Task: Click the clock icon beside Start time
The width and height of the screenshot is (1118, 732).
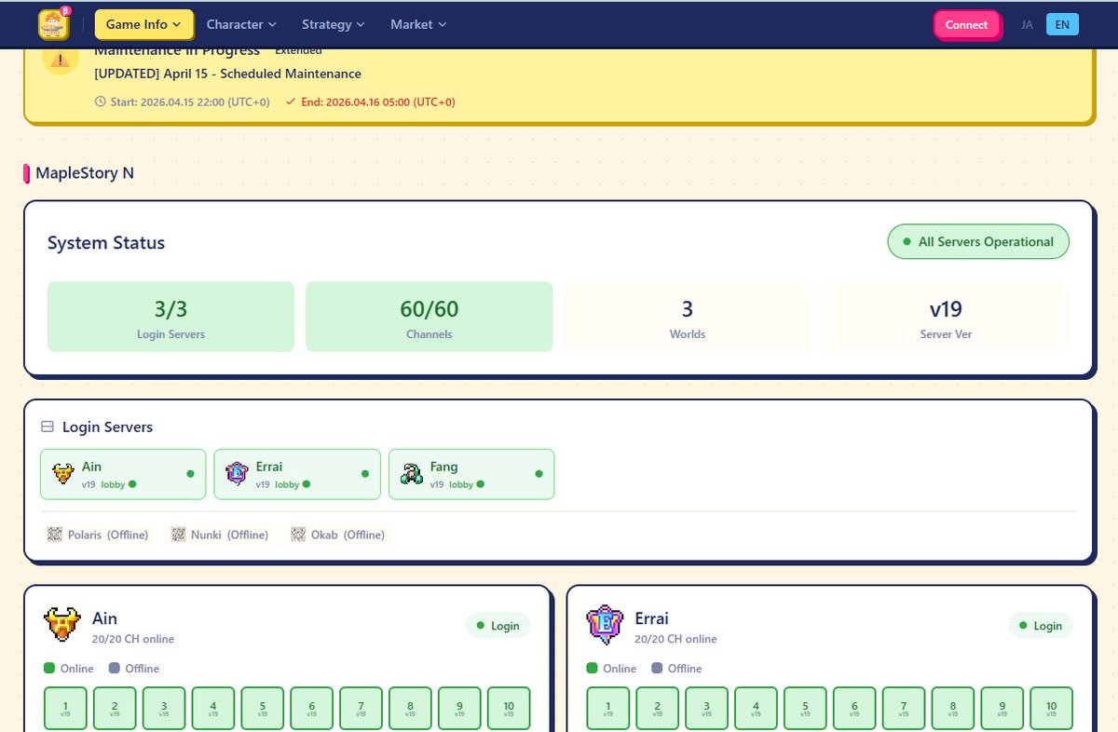Action: point(100,102)
